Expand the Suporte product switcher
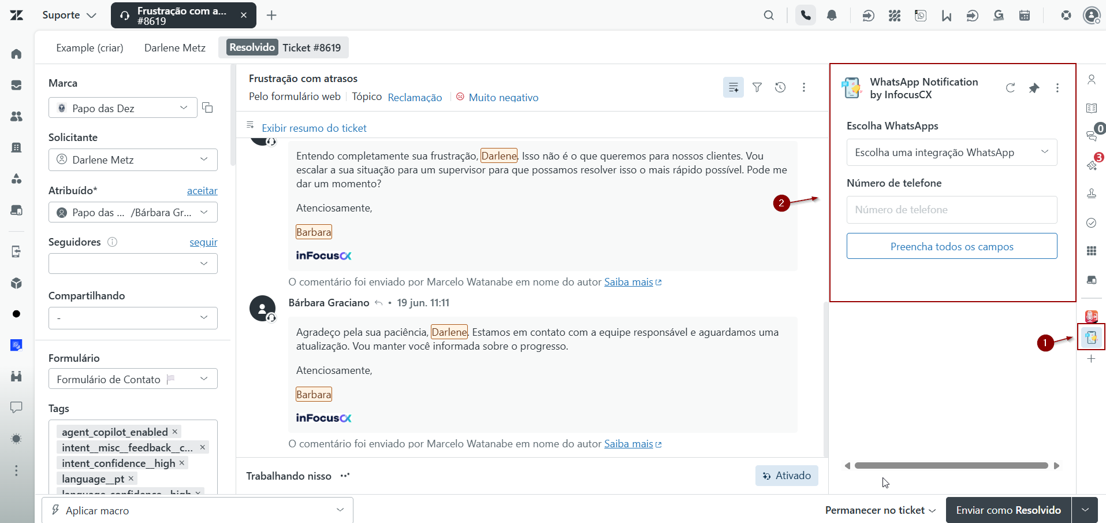This screenshot has height=523, width=1106. (x=69, y=15)
